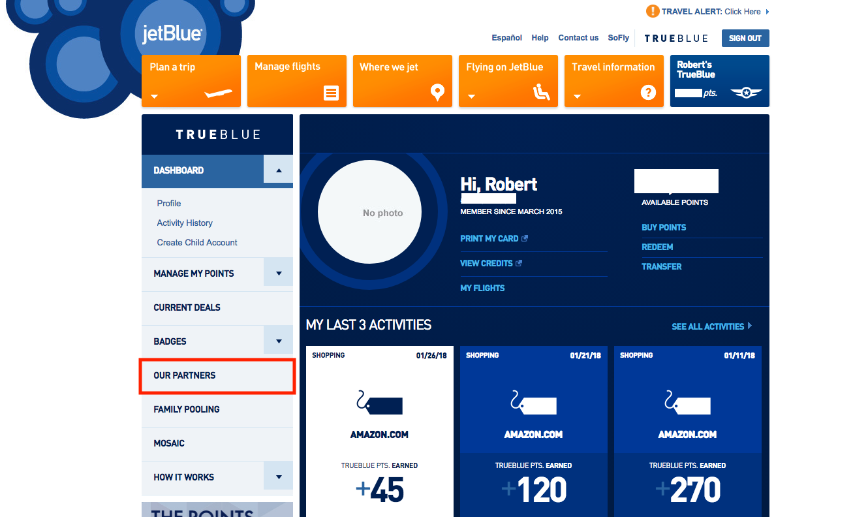Screen dimensions: 868x517
Task: Click the Member Since March 2015 text
Action: (x=511, y=211)
